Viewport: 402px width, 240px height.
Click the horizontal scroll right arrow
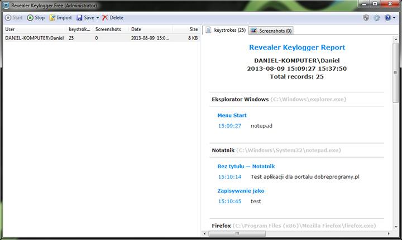(389, 234)
